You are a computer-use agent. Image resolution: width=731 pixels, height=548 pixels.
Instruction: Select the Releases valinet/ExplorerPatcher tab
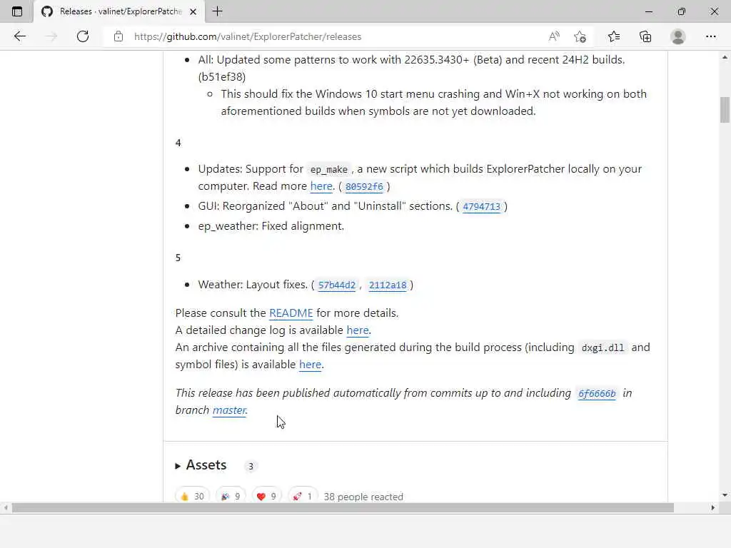click(x=119, y=11)
